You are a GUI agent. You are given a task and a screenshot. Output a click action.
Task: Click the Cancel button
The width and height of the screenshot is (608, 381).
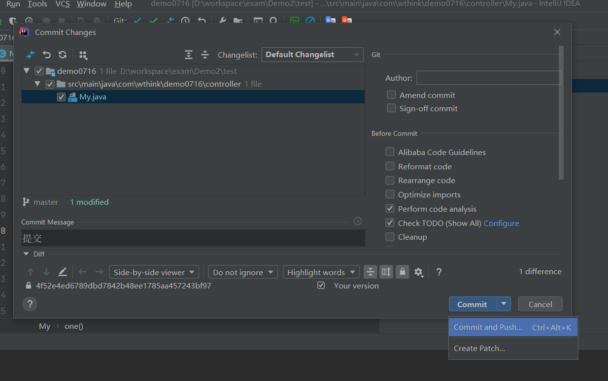pos(540,304)
